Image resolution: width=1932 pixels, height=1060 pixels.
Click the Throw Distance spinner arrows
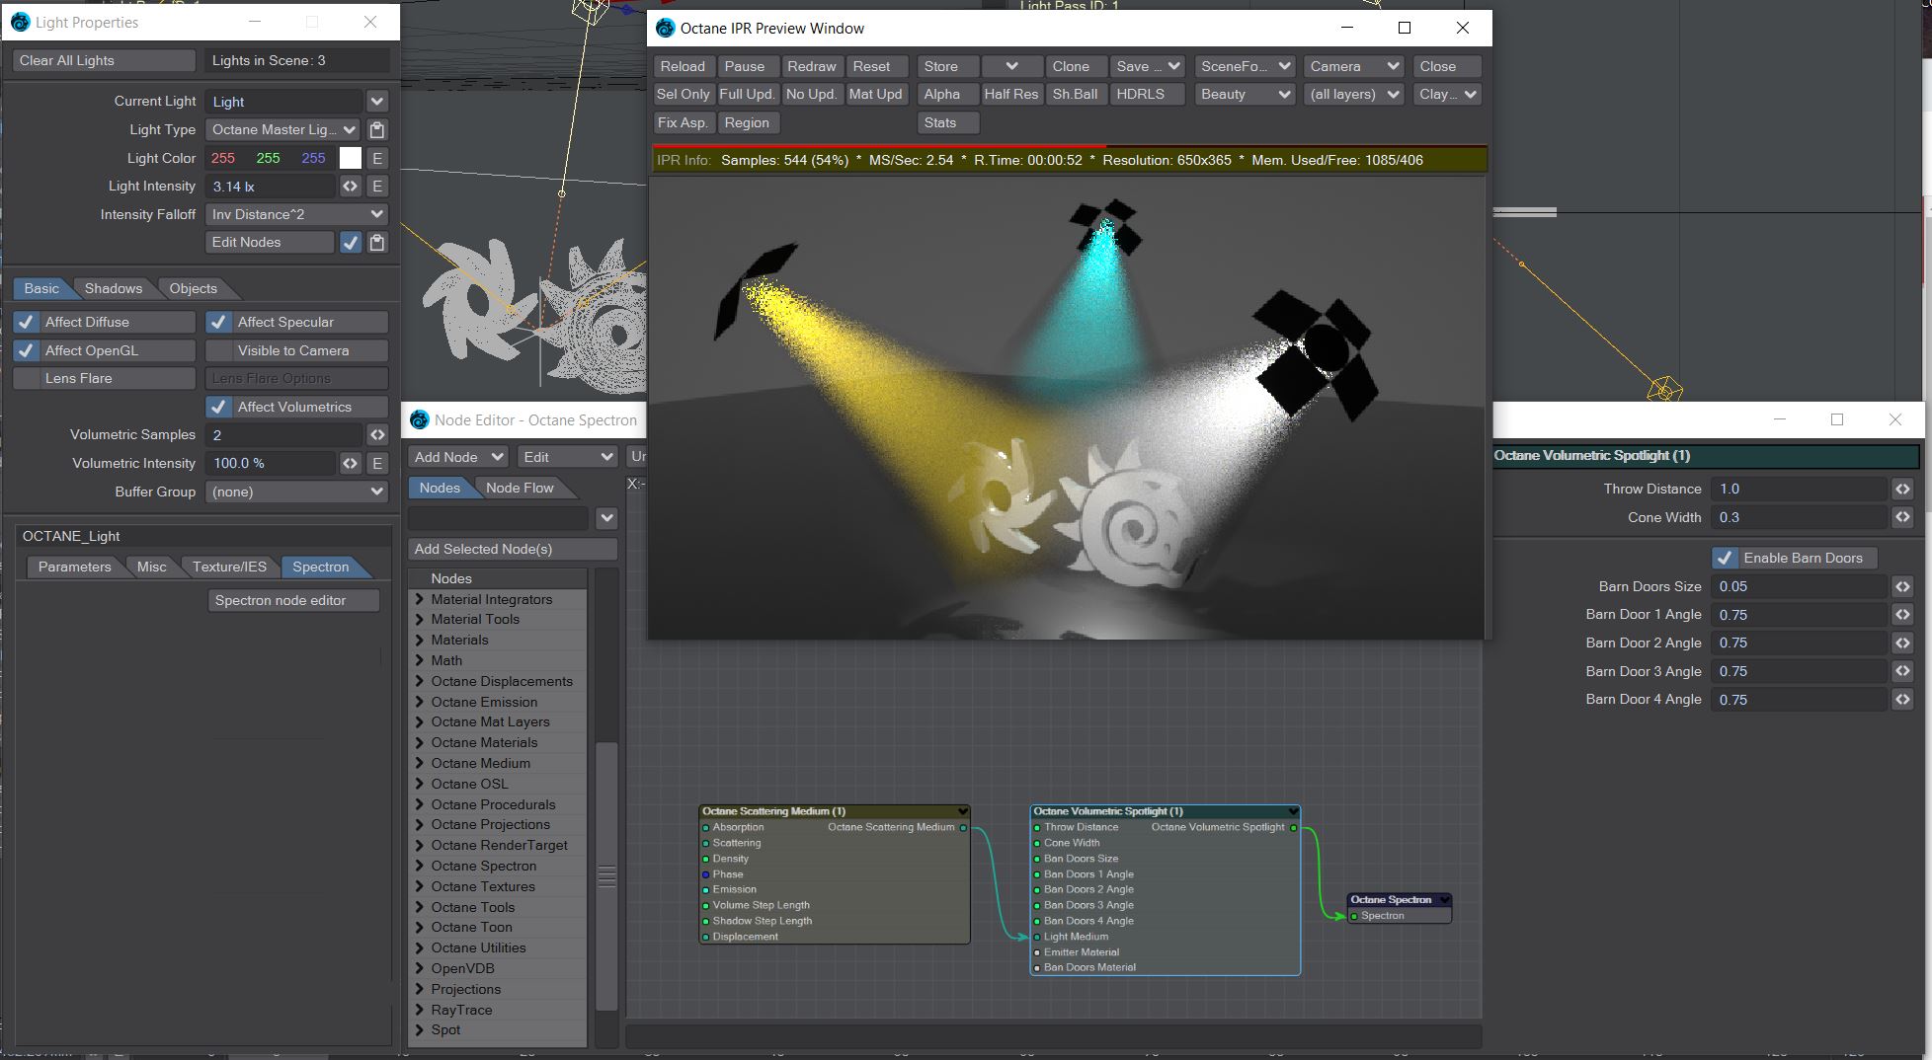coord(1902,489)
